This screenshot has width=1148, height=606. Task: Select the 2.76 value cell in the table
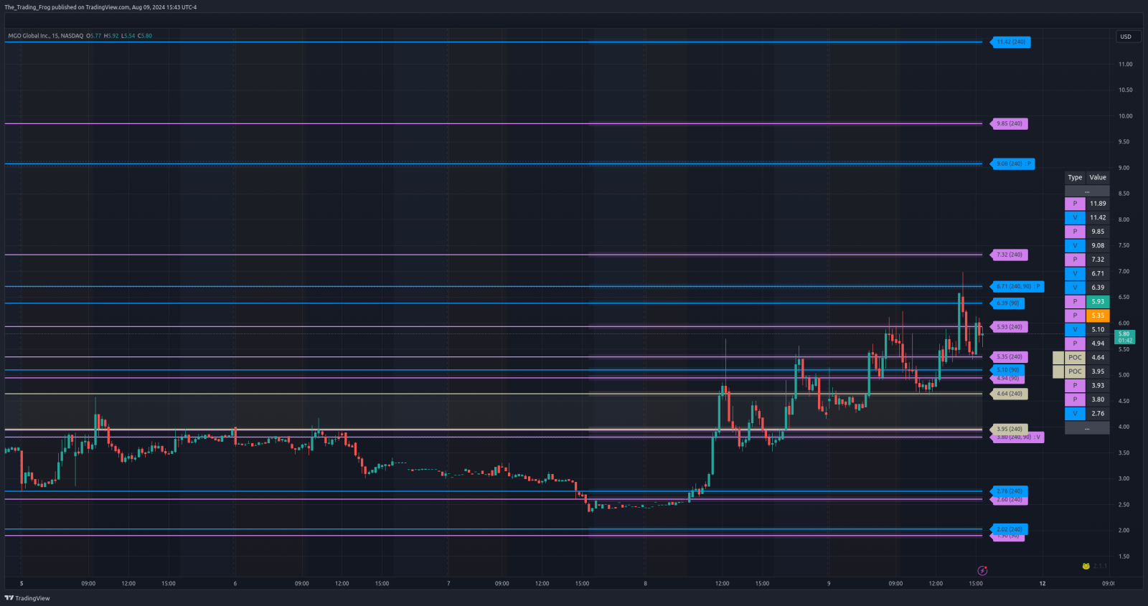(1098, 414)
